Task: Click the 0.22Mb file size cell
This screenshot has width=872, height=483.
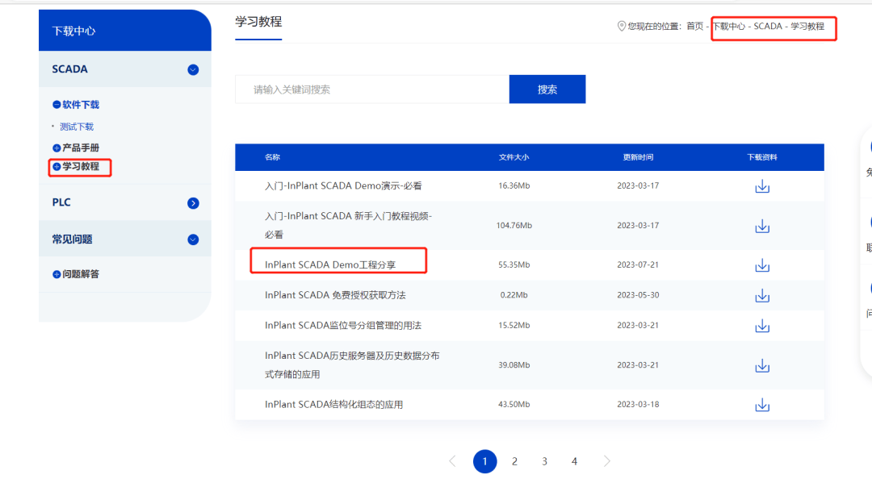Action: pos(514,295)
